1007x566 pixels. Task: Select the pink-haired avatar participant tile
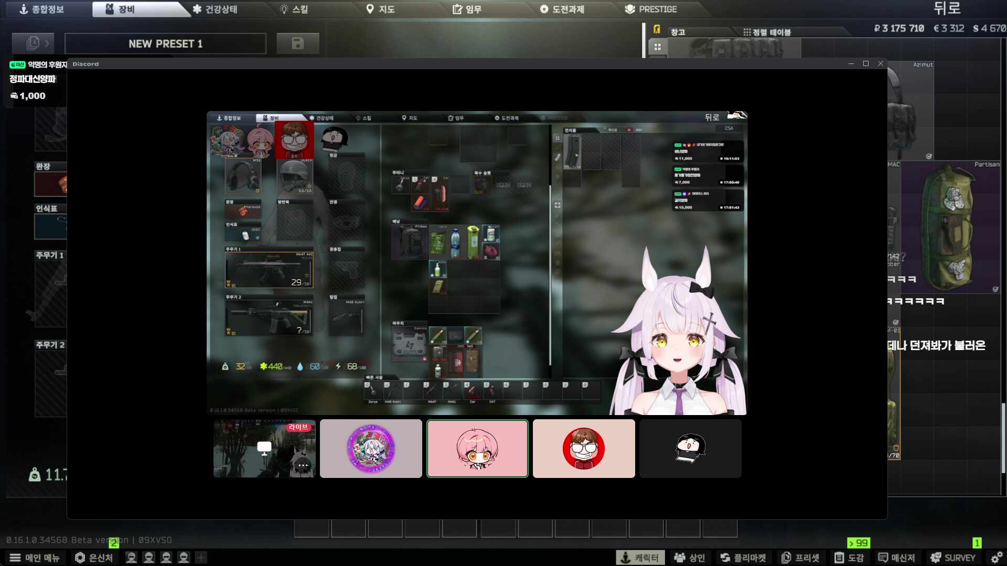click(477, 449)
